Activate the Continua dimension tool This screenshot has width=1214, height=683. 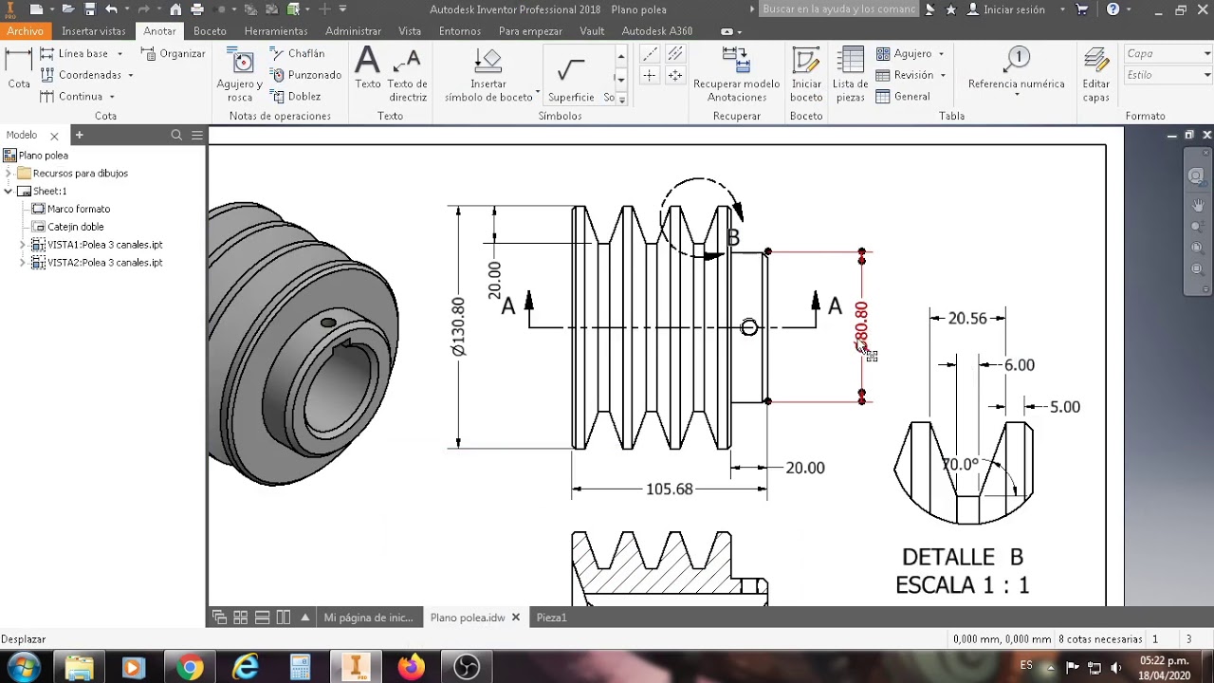71,97
